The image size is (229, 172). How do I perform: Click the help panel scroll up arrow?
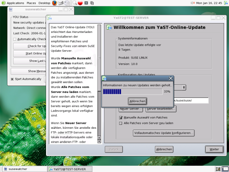(x=99, y=138)
